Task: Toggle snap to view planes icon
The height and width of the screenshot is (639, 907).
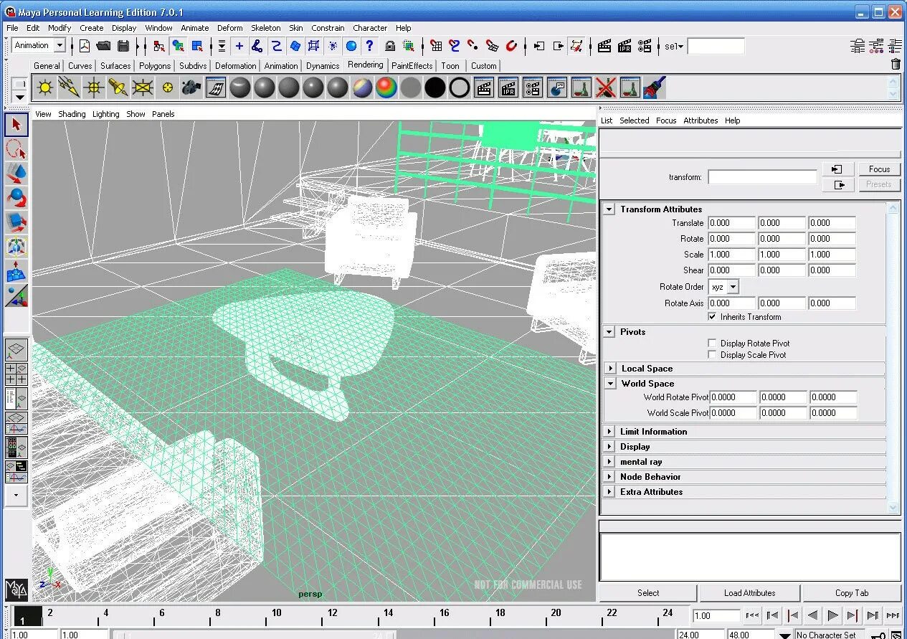Action: click(x=492, y=46)
